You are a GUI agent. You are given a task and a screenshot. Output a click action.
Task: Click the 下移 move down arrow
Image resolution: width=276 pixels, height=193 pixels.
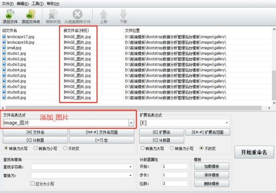point(123,14)
